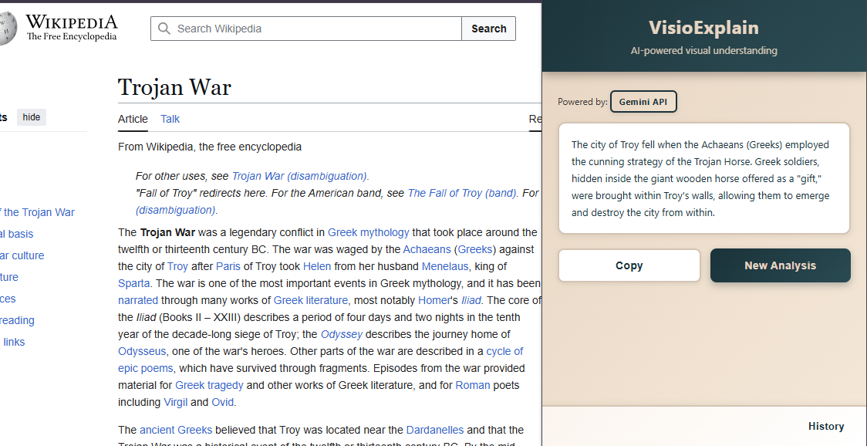
Task: Click the Search button
Action: 489,29
